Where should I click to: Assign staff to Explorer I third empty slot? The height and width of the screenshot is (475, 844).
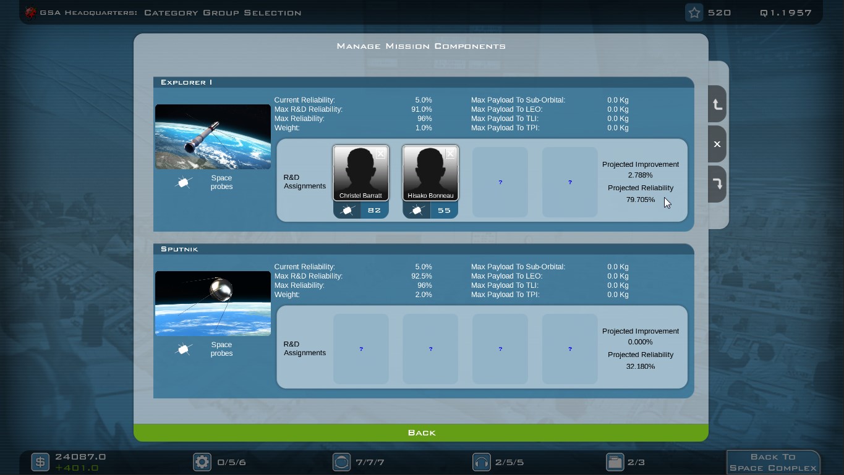click(500, 182)
